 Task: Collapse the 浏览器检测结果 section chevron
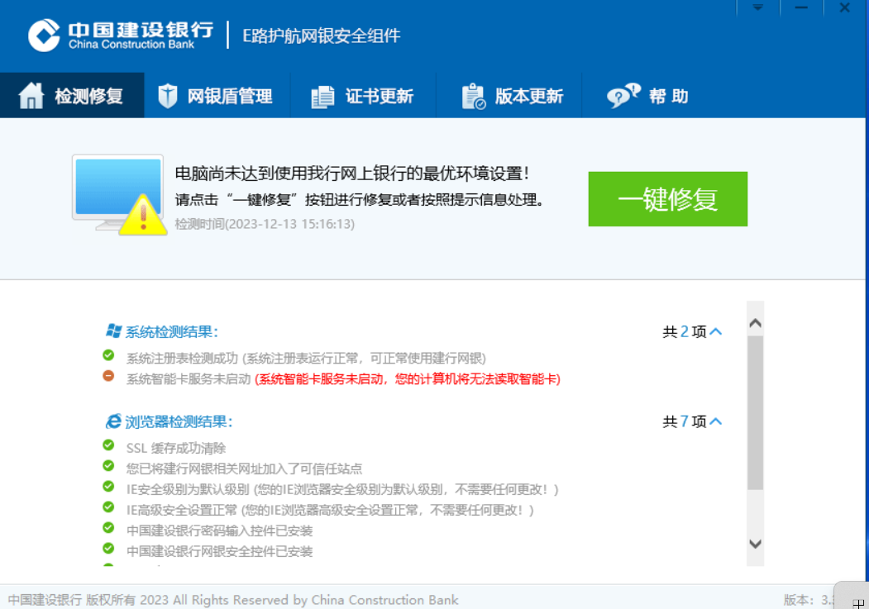coord(716,422)
